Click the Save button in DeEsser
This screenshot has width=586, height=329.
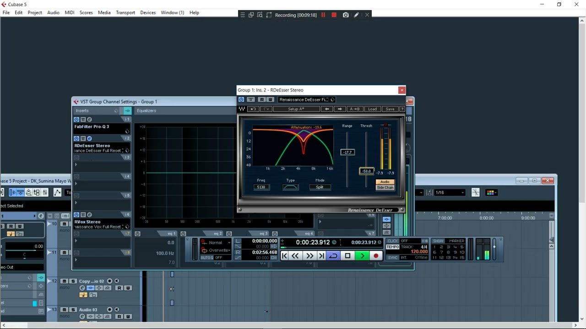point(390,109)
